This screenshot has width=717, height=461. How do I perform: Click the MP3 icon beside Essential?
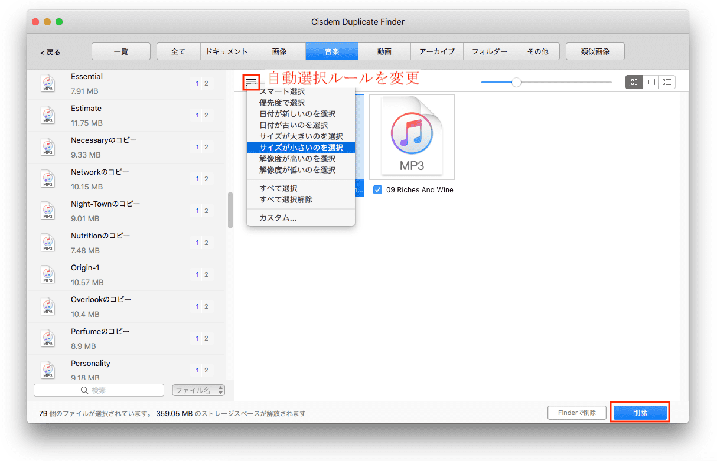coord(48,83)
